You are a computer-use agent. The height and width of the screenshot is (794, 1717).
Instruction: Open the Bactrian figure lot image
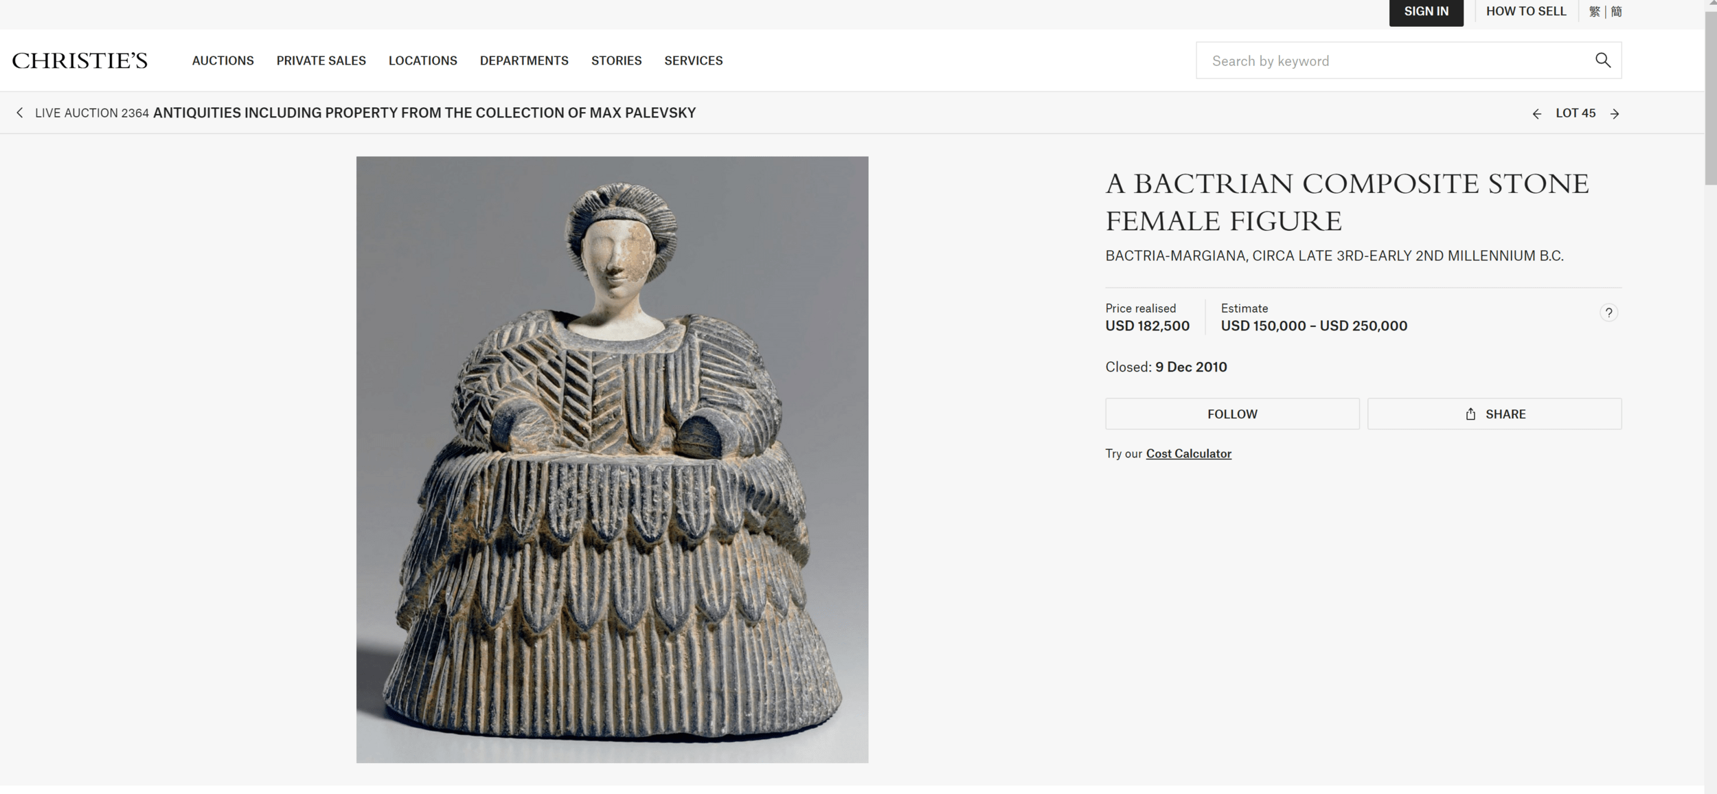612,460
